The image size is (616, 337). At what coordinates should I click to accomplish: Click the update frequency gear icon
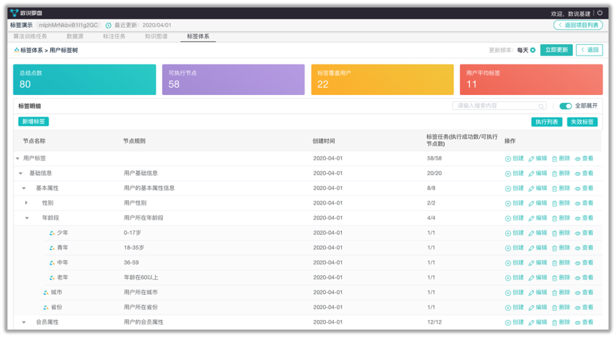point(533,50)
